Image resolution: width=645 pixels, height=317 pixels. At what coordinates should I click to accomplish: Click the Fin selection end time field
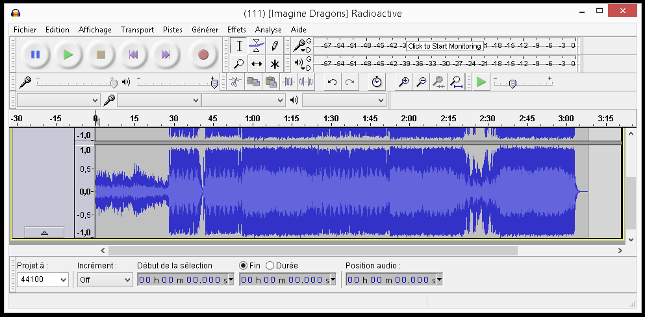click(288, 280)
